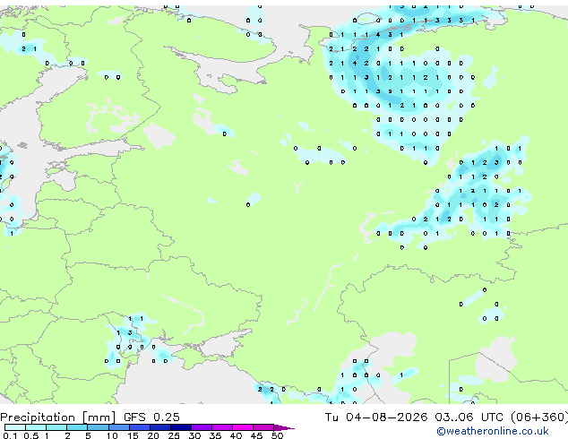Open the weatheronline.co.uk copyright link
Image resolution: width=568 pixels, height=439 pixels.
coord(493,431)
